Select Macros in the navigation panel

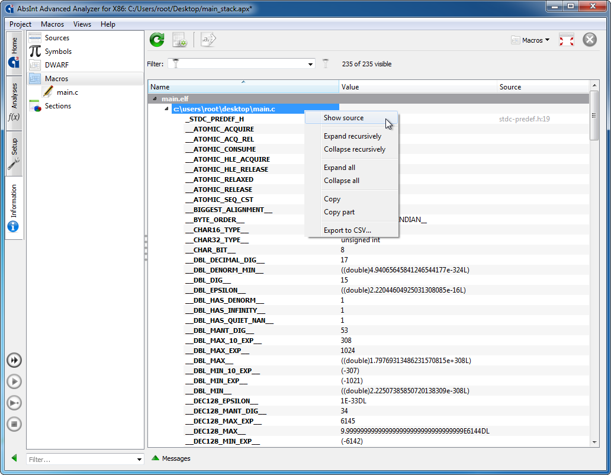click(85, 79)
